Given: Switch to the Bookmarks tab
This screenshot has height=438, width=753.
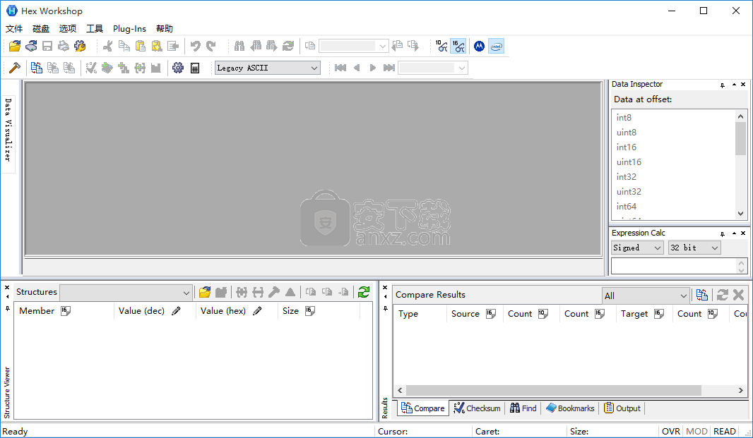Looking at the screenshot, I should pyautogui.click(x=571, y=408).
